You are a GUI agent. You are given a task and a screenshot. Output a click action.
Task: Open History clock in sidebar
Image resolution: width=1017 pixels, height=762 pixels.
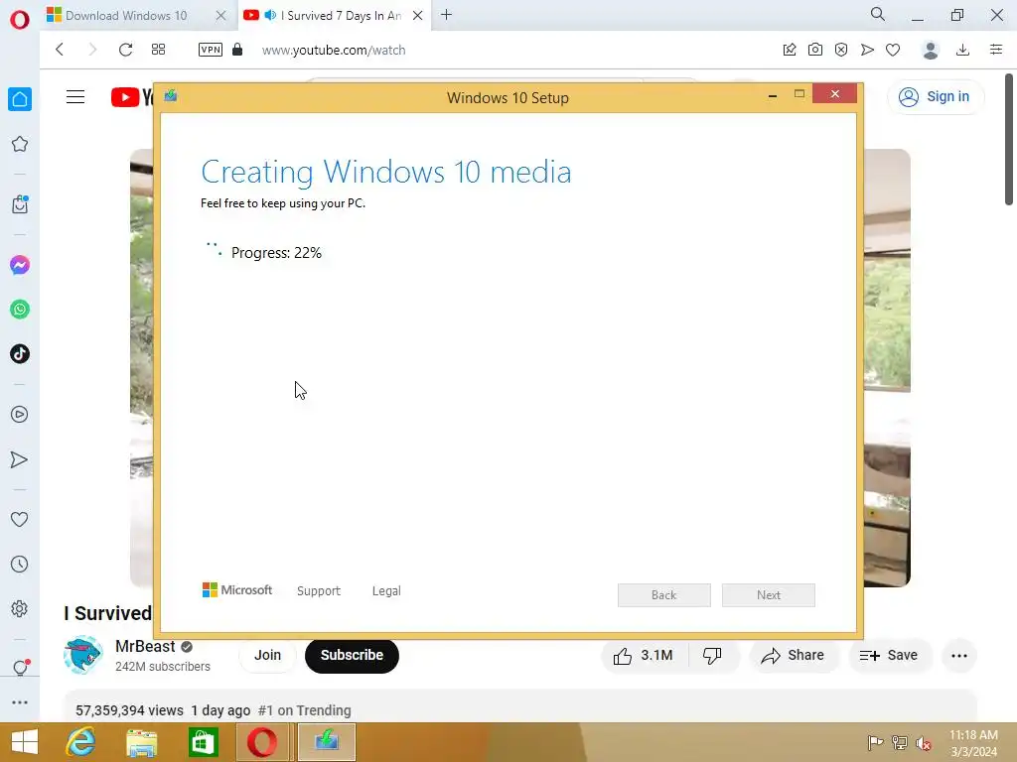coord(20,565)
